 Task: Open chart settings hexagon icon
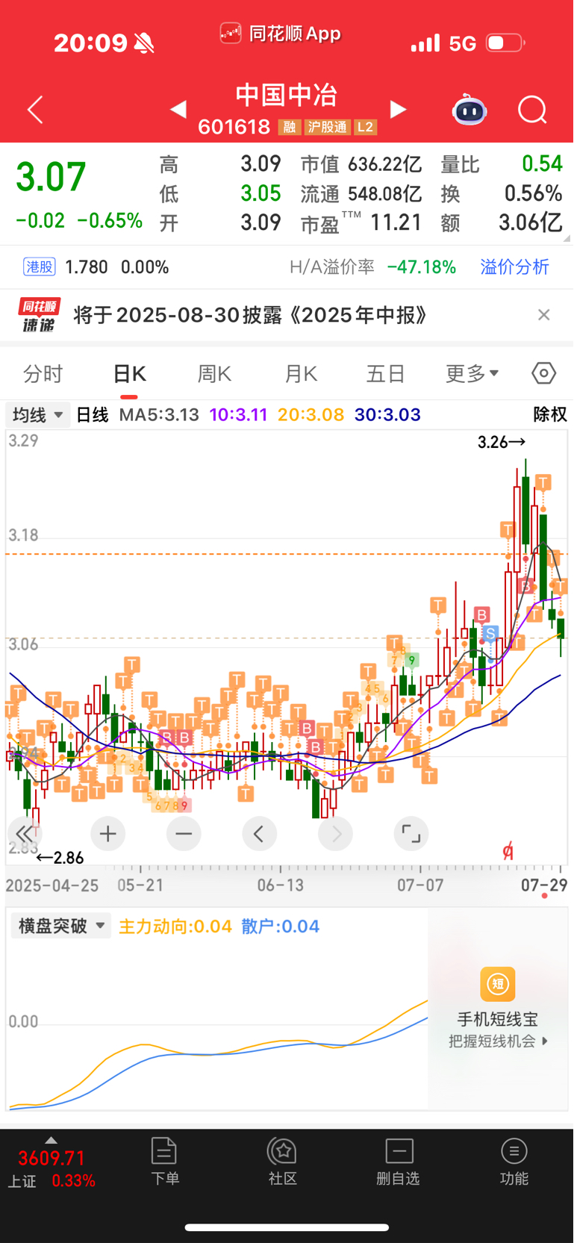click(x=544, y=373)
